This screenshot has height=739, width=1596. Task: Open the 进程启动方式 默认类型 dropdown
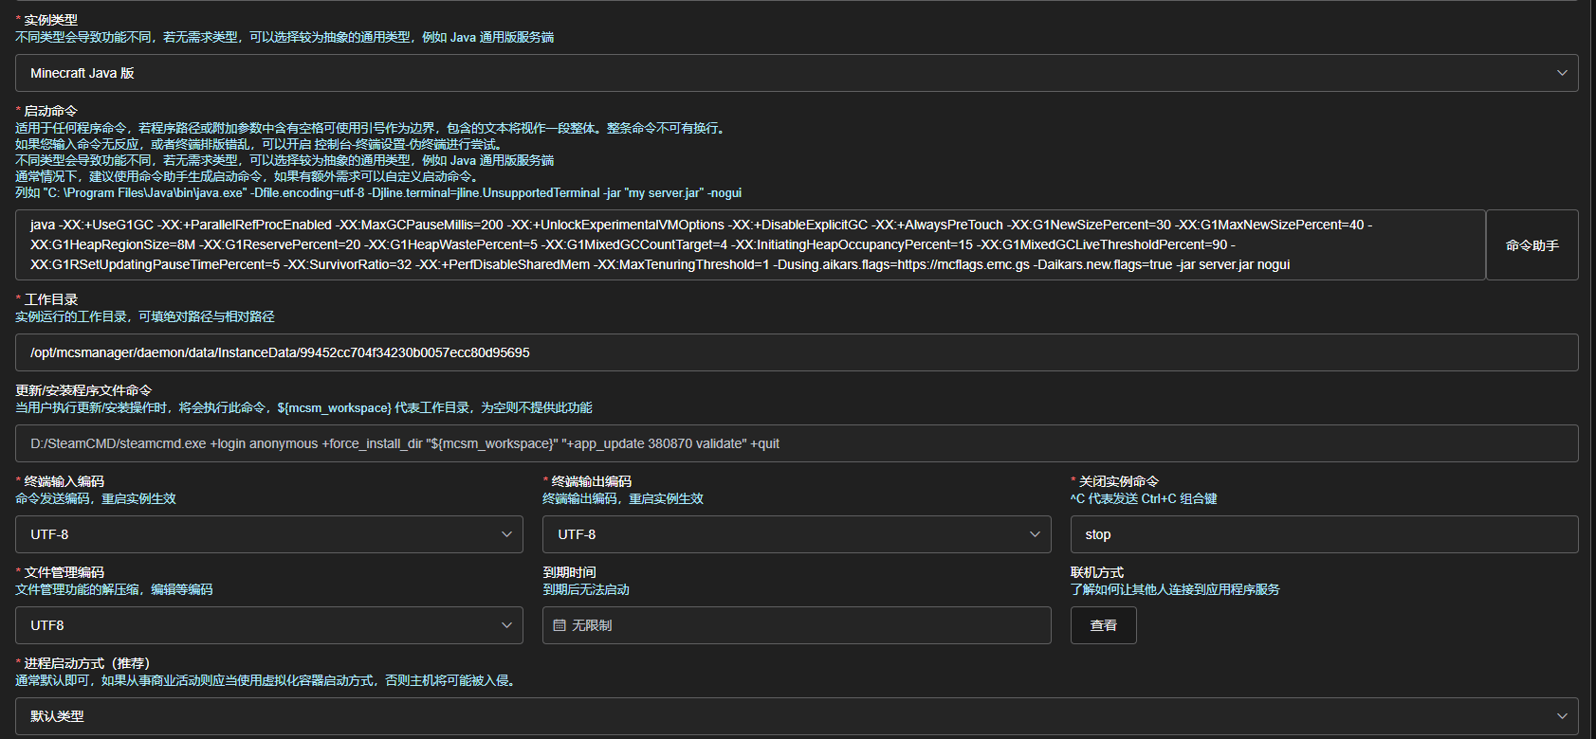point(797,716)
